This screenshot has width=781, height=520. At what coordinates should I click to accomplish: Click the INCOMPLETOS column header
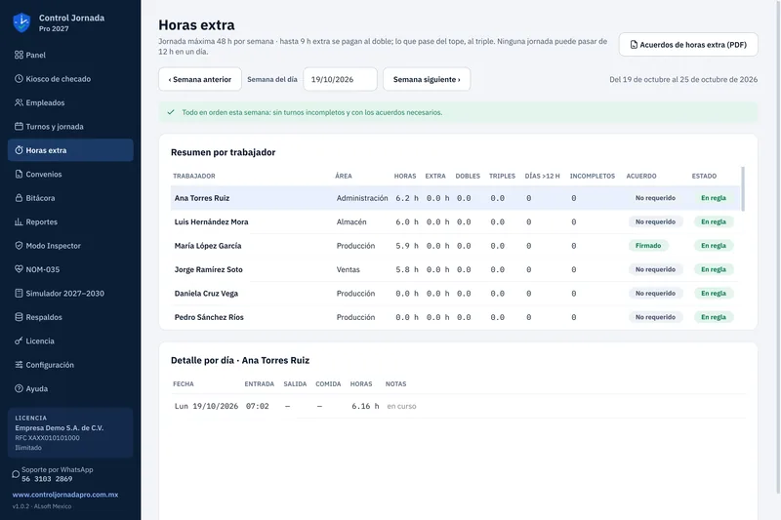[x=593, y=177]
